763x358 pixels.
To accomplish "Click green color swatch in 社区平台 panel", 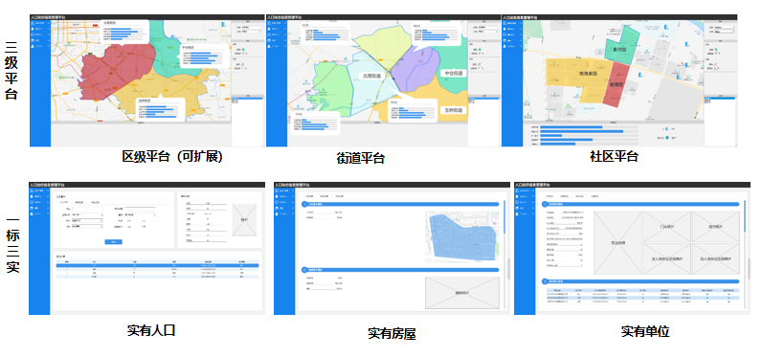I will pos(716,49).
